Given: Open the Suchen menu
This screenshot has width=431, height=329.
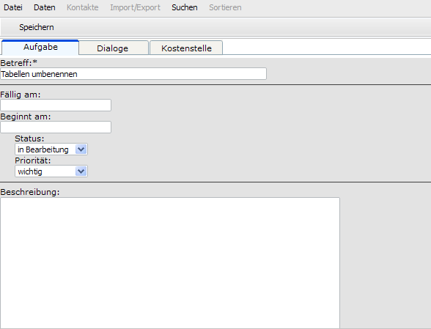Looking at the screenshot, I should [x=185, y=7].
